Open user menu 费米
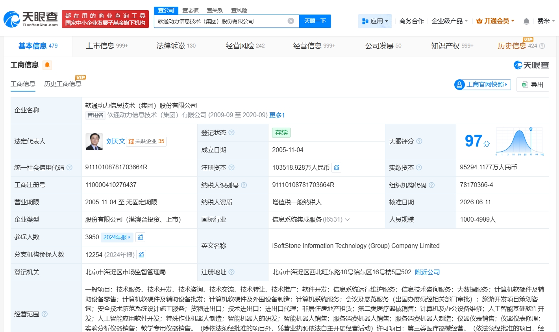This screenshot has height=332, width=559. [546, 21]
